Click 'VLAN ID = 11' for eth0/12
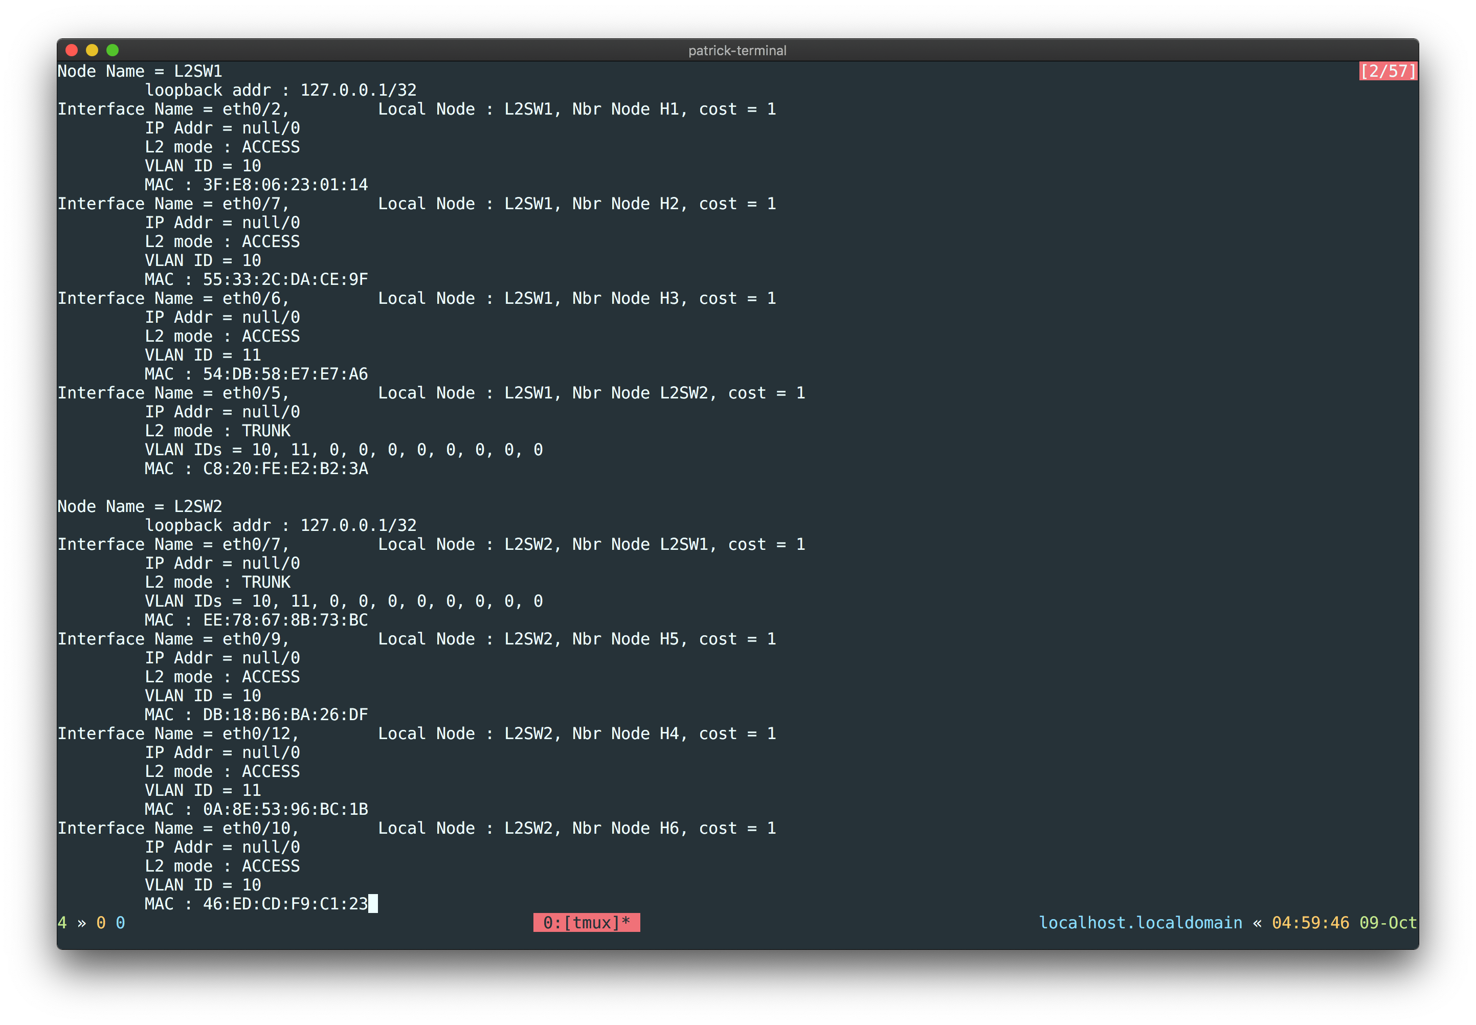Viewport: 1476px width, 1025px height. [x=203, y=791]
